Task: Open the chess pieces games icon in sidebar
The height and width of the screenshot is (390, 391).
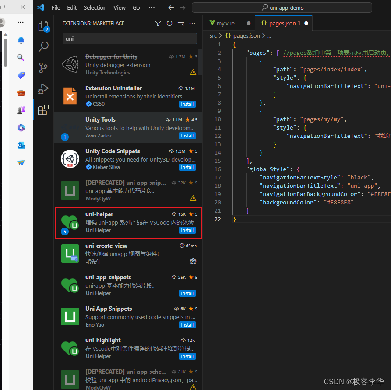Action: tap(21, 110)
